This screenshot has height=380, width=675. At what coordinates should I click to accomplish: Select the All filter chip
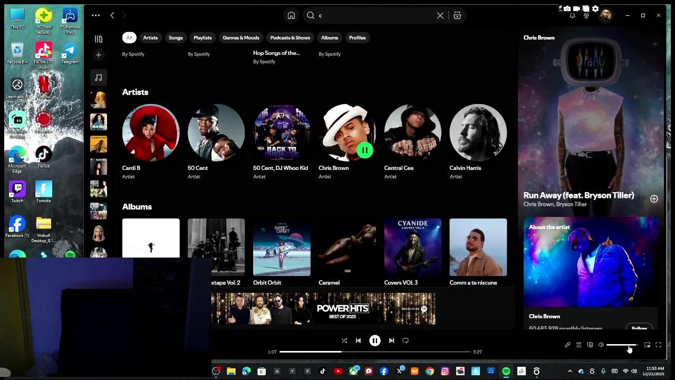[x=129, y=37]
